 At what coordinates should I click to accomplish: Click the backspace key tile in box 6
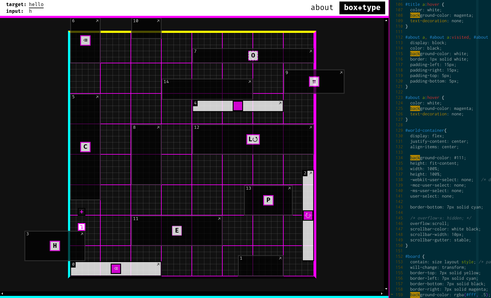(85, 40)
